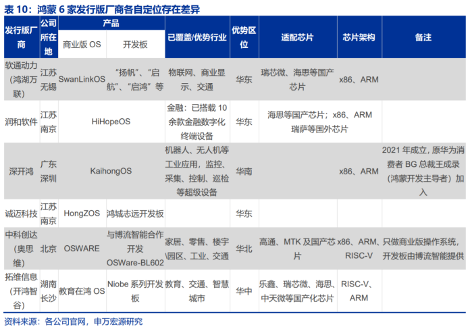Image resolution: width=472 pixels, height=329 pixels.
Task: Click 瑞芯微、海思等国产芯片 cell
Action: [298, 80]
